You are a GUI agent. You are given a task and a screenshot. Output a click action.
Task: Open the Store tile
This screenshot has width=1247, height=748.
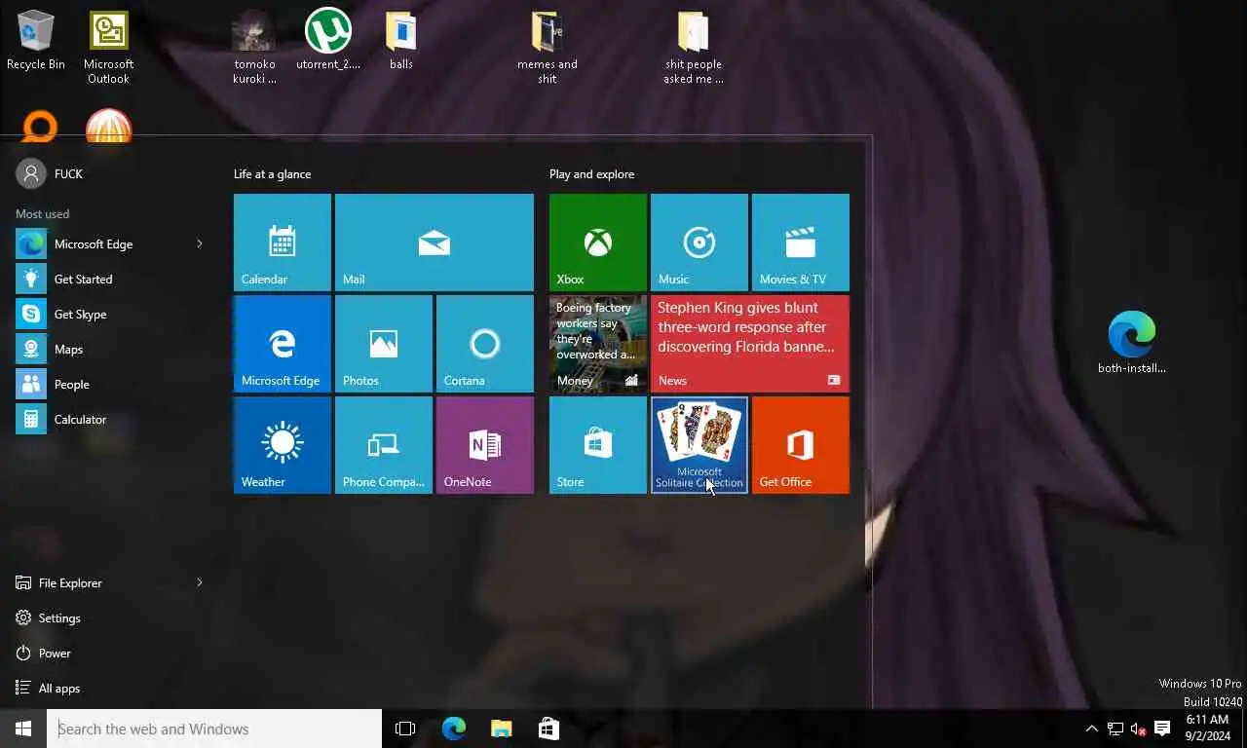tap(598, 445)
